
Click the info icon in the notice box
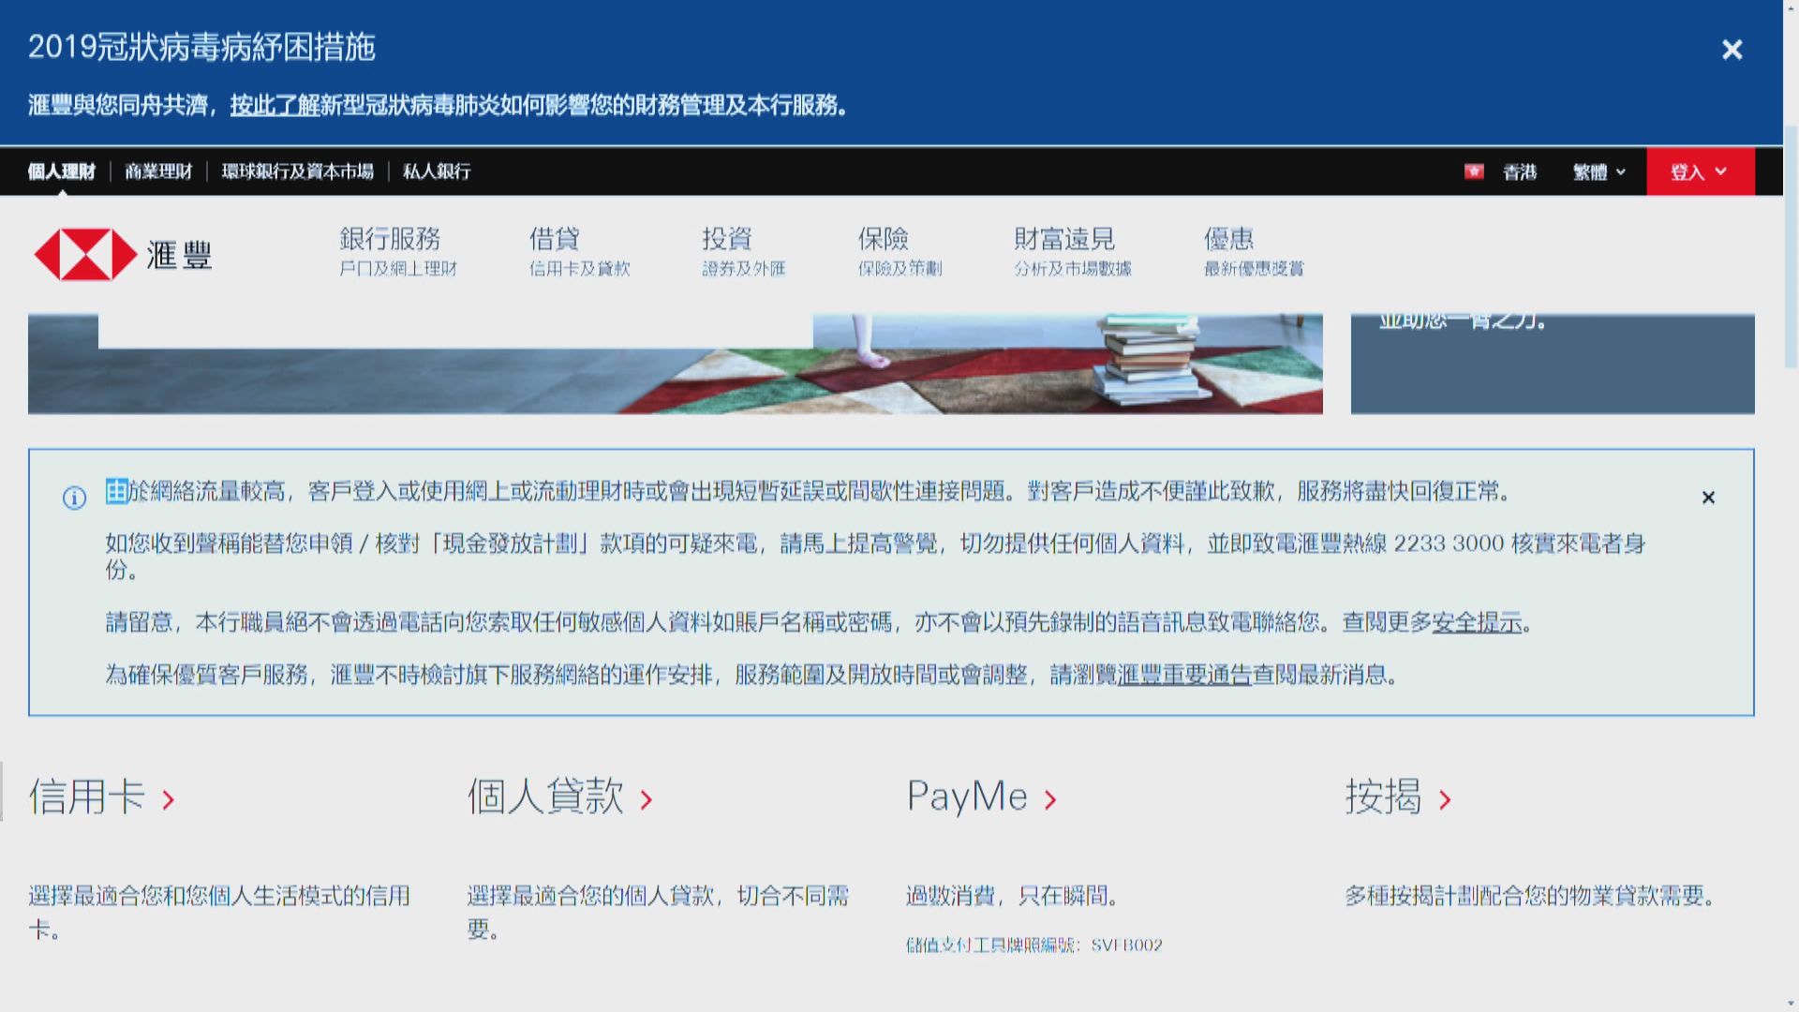click(x=75, y=498)
